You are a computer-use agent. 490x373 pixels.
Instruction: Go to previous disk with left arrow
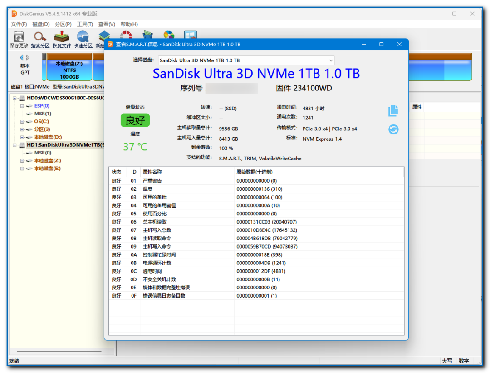click(22, 58)
